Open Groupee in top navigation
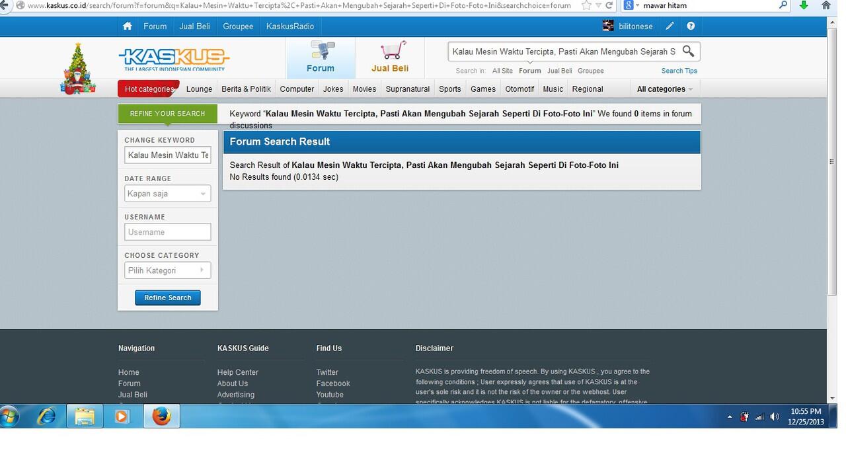 238,26
